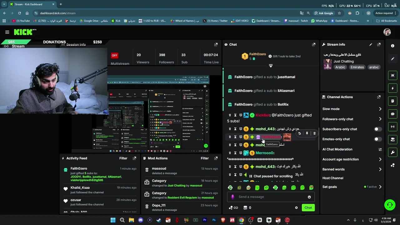Click the infinity points icon below chat
The image size is (400, 225).
233,207
